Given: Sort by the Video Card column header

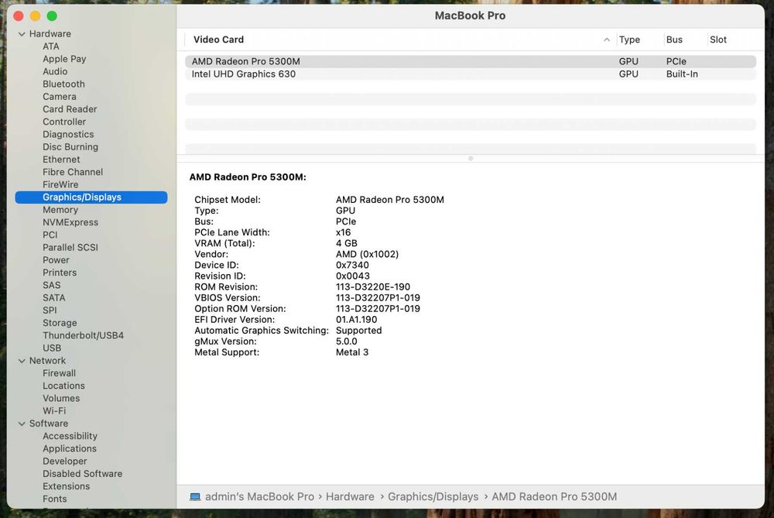Looking at the screenshot, I should click(219, 39).
